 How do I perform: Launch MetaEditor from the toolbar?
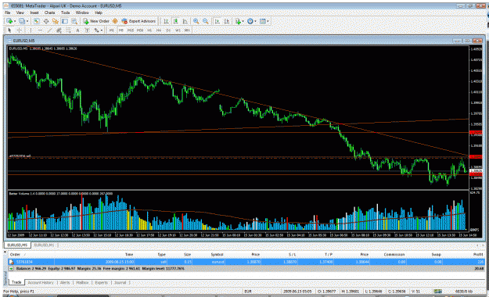coord(115,21)
